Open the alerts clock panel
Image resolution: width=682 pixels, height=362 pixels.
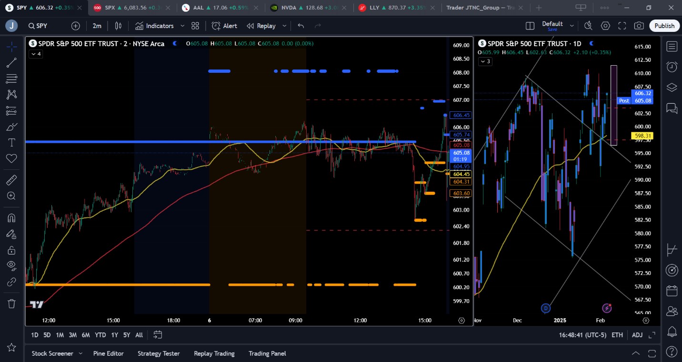point(672,67)
